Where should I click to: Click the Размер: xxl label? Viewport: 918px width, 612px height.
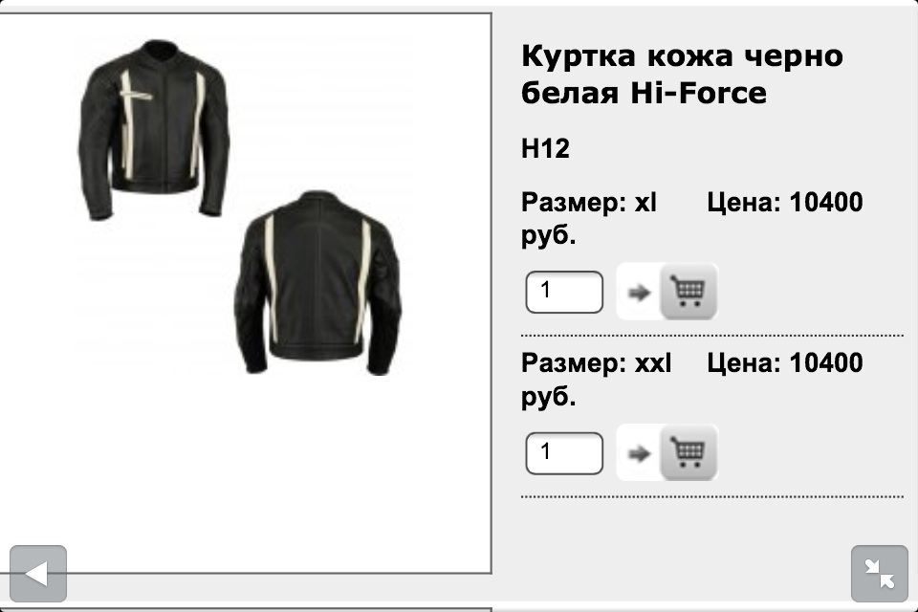click(x=596, y=363)
